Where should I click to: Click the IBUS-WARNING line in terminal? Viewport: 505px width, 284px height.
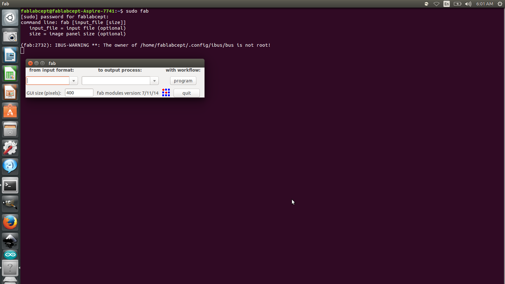(x=146, y=45)
